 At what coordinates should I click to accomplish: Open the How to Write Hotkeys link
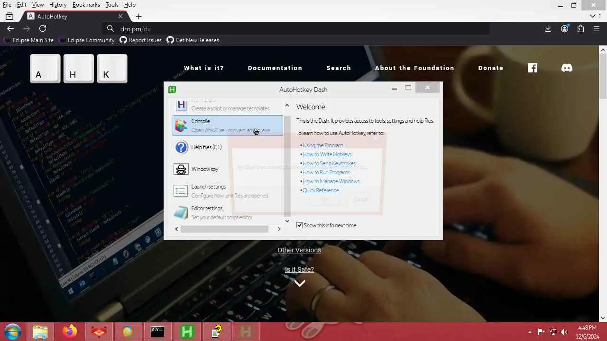327,154
